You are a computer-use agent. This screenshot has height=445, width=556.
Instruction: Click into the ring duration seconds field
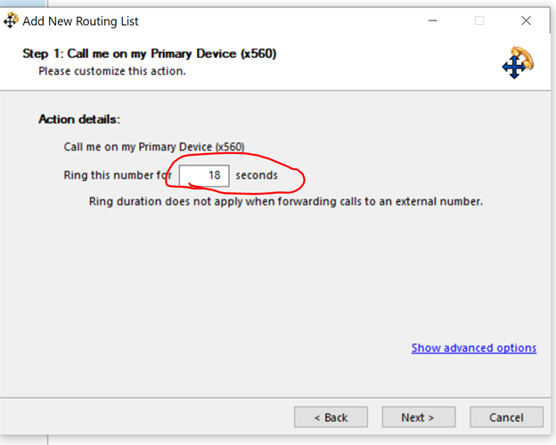click(x=204, y=175)
